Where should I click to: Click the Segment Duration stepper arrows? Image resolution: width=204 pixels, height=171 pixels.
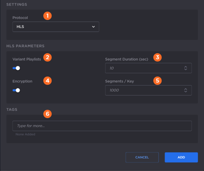186,68
